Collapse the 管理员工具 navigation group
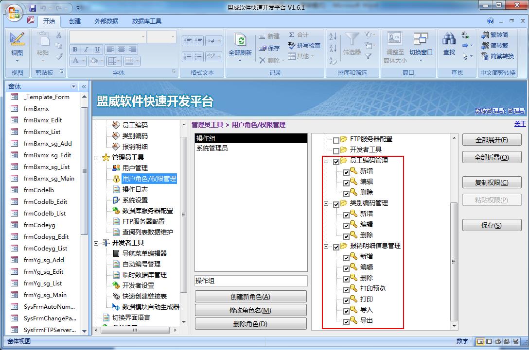Image resolution: width=529 pixels, height=350 pixels. (x=96, y=157)
